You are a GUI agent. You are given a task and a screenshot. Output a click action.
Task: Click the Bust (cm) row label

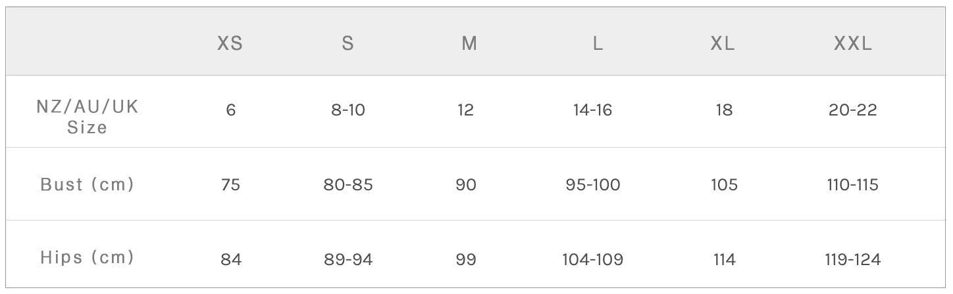coord(88,184)
